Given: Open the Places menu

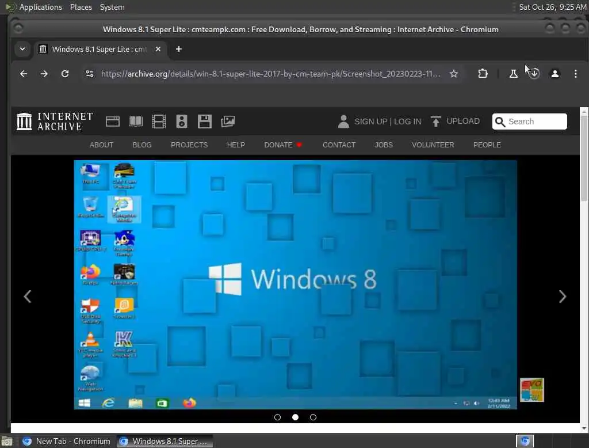Looking at the screenshot, I should click(81, 7).
